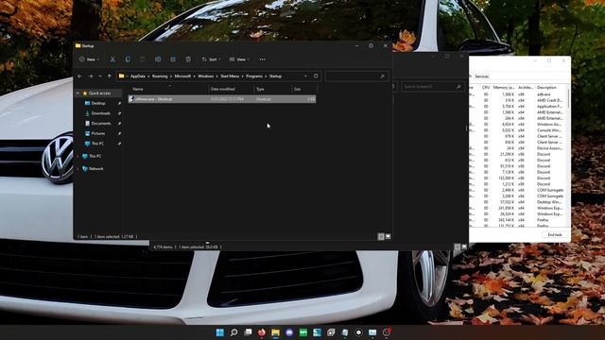
Task: Refresh the Startup folder view
Action: coord(316,76)
